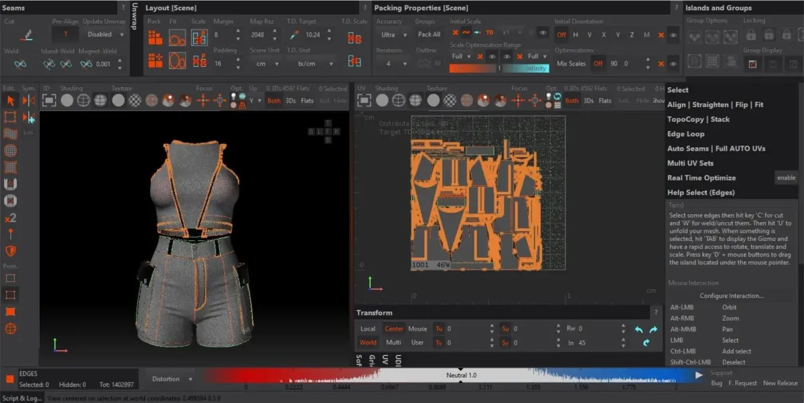
Task: Click the top Fit icon in Layout
Action: point(177,38)
